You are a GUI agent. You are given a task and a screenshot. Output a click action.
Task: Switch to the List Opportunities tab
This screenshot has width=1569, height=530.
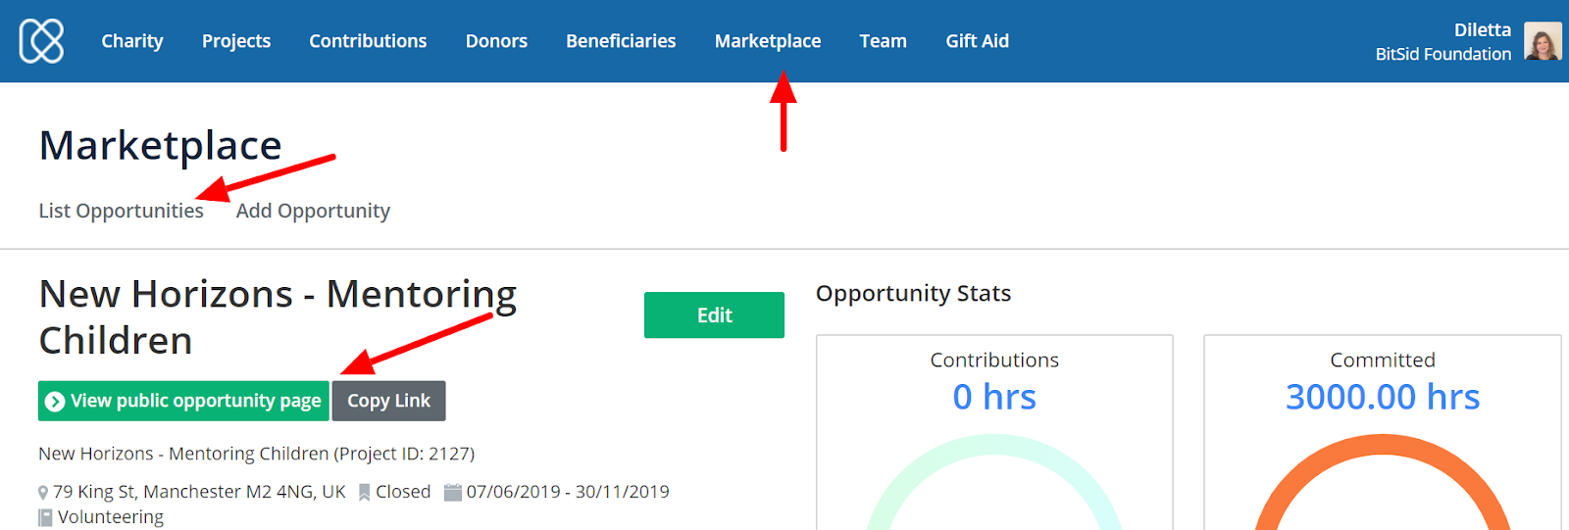click(x=121, y=211)
